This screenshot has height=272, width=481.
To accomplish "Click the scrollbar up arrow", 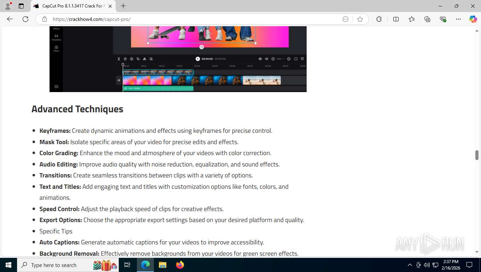I will coord(477,31).
